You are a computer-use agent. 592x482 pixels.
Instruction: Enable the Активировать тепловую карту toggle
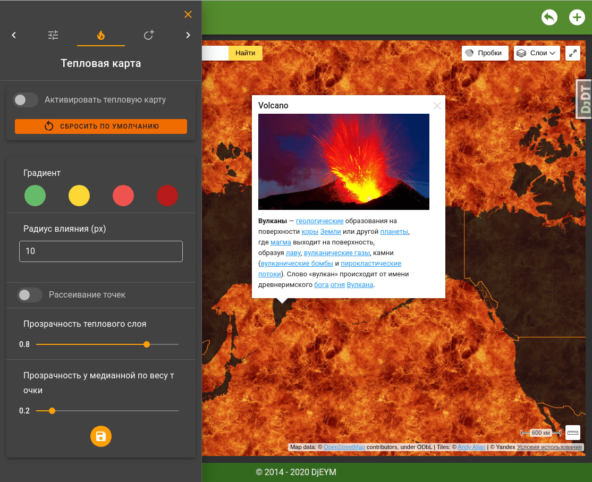pyautogui.click(x=26, y=99)
